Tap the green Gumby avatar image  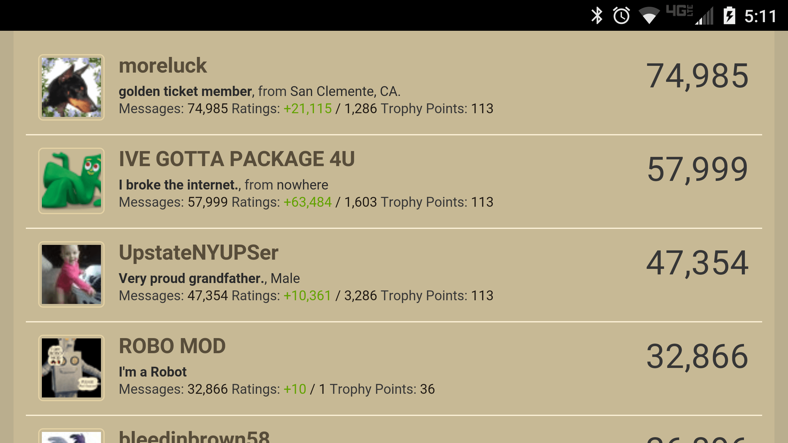[71, 181]
